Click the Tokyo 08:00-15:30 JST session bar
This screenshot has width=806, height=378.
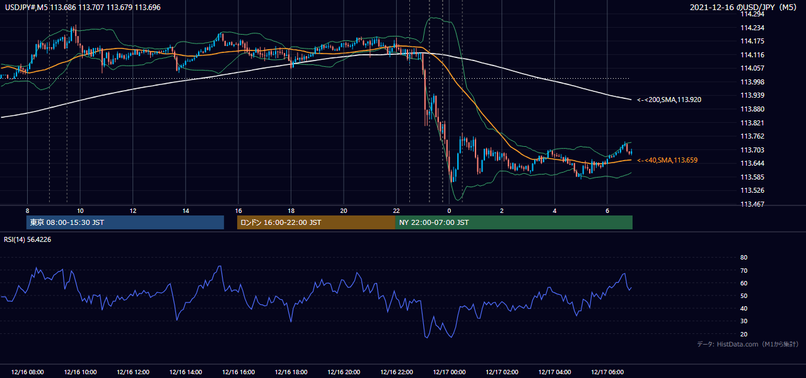click(125, 222)
